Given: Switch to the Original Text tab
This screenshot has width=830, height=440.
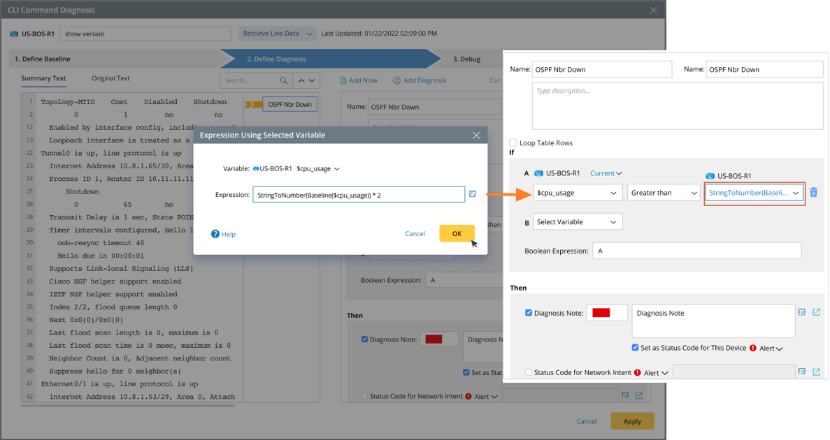Looking at the screenshot, I should coord(110,78).
